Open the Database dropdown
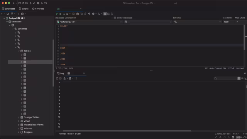The width and height of the screenshot is (247, 139). click(148, 22)
